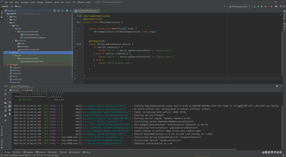Open the Refactor menu
Viewport: 286px width, 157px height.
49,2
